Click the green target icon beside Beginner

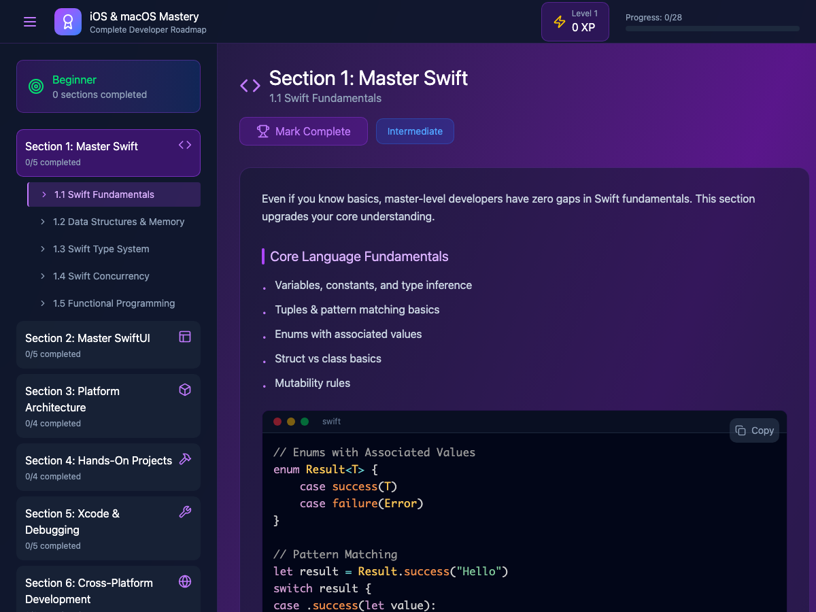(36, 86)
